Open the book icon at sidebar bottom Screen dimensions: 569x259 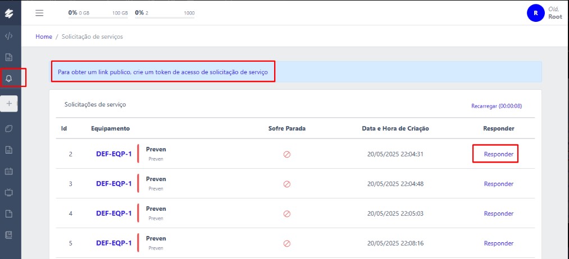(9, 234)
